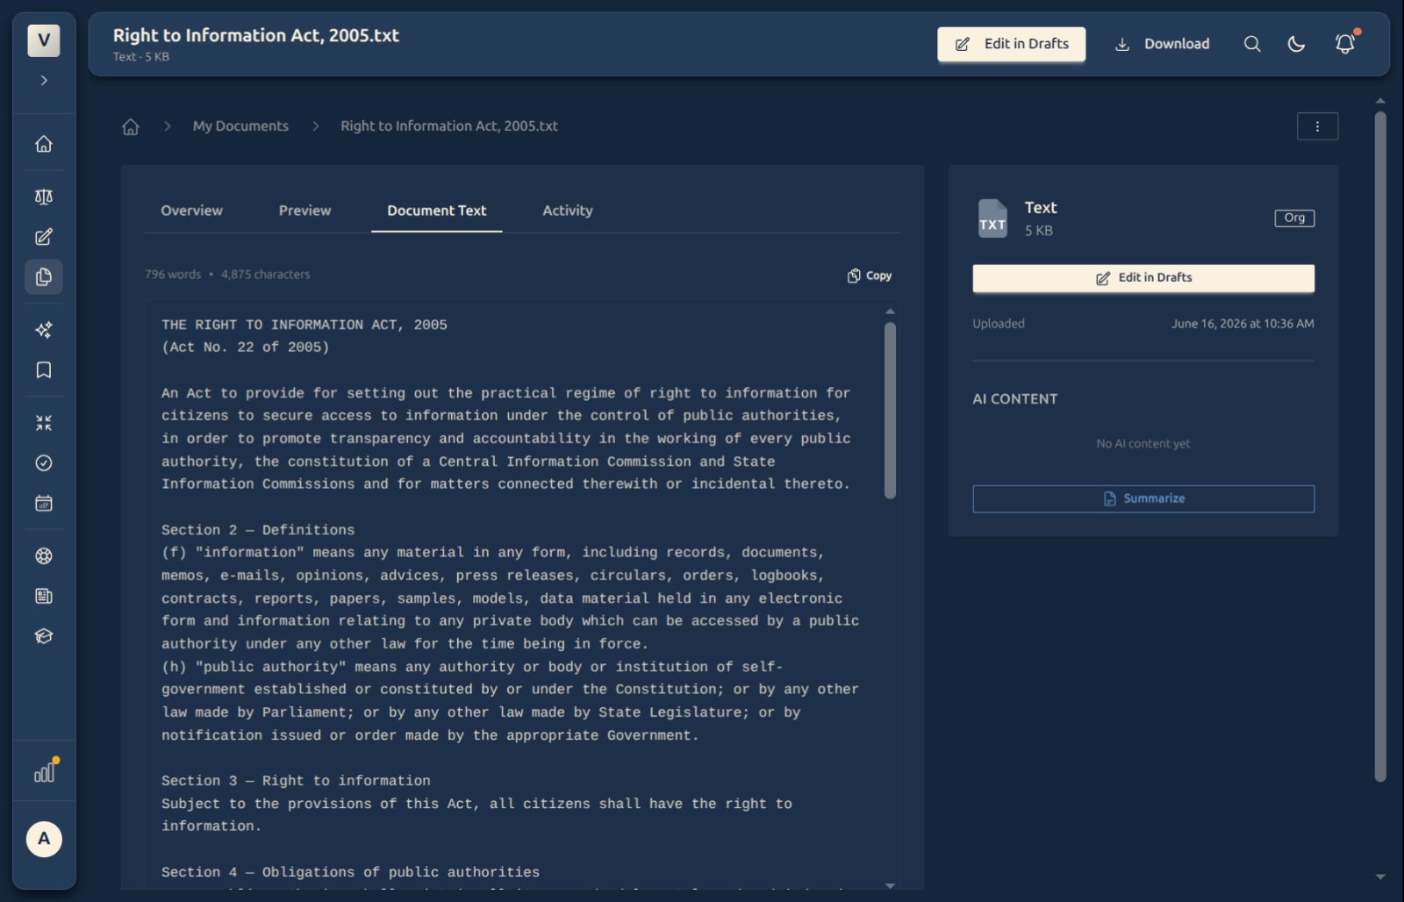Open the circled checkmark sidebar icon
This screenshot has height=902, width=1404.
[44, 463]
